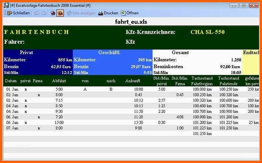Select the 06. Jan date row
The width and height of the screenshot is (262, 163).
pyautogui.click(x=12, y=117)
